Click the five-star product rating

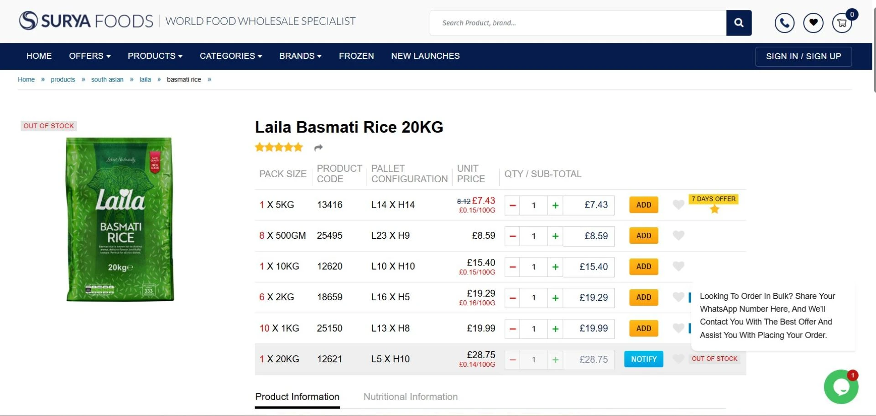pyautogui.click(x=279, y=147)
